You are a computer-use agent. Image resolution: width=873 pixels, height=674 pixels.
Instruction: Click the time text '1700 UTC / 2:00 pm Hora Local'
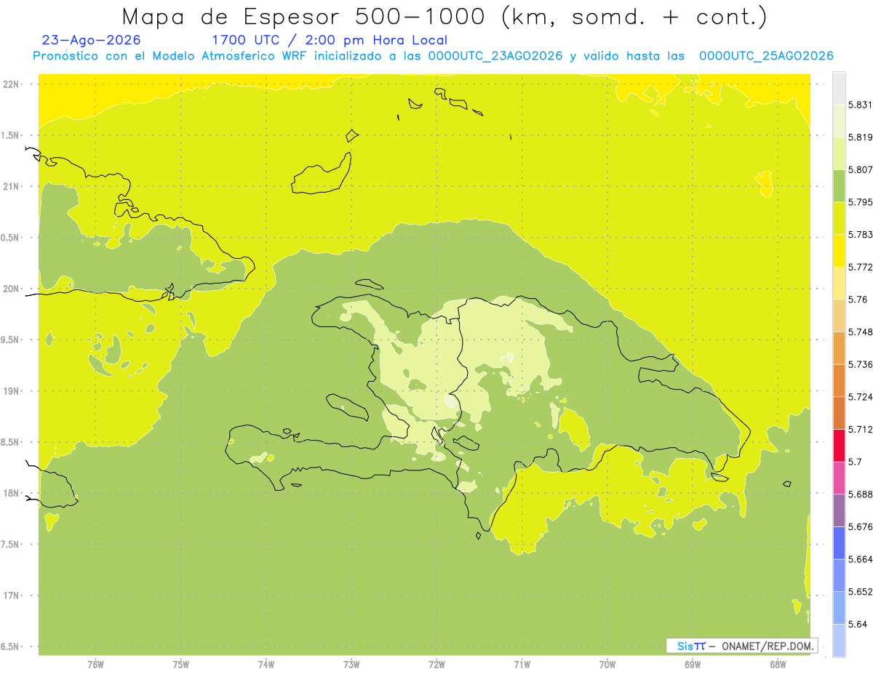(329, 41)
